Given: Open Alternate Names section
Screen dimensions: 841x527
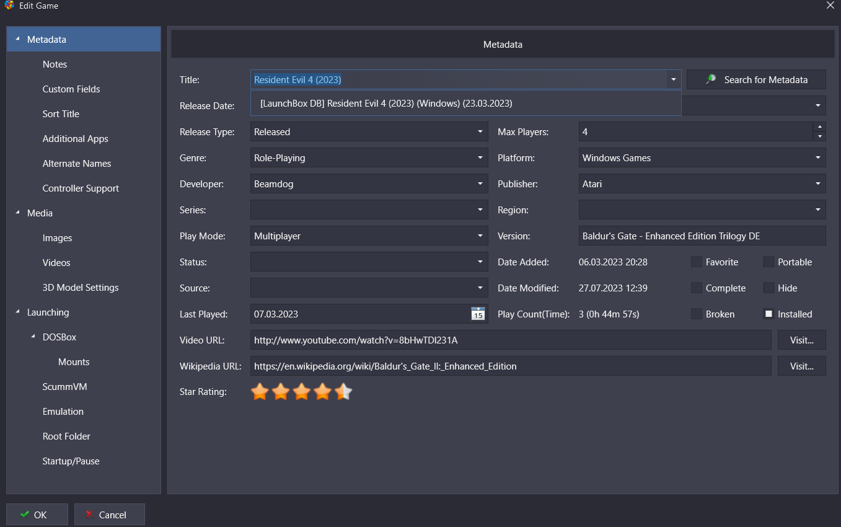Looking at the screenshot, I should point(77,163).
